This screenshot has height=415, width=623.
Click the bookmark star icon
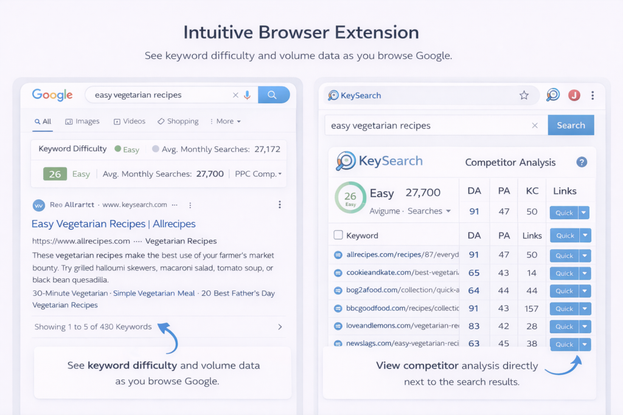tap(523, 95)
